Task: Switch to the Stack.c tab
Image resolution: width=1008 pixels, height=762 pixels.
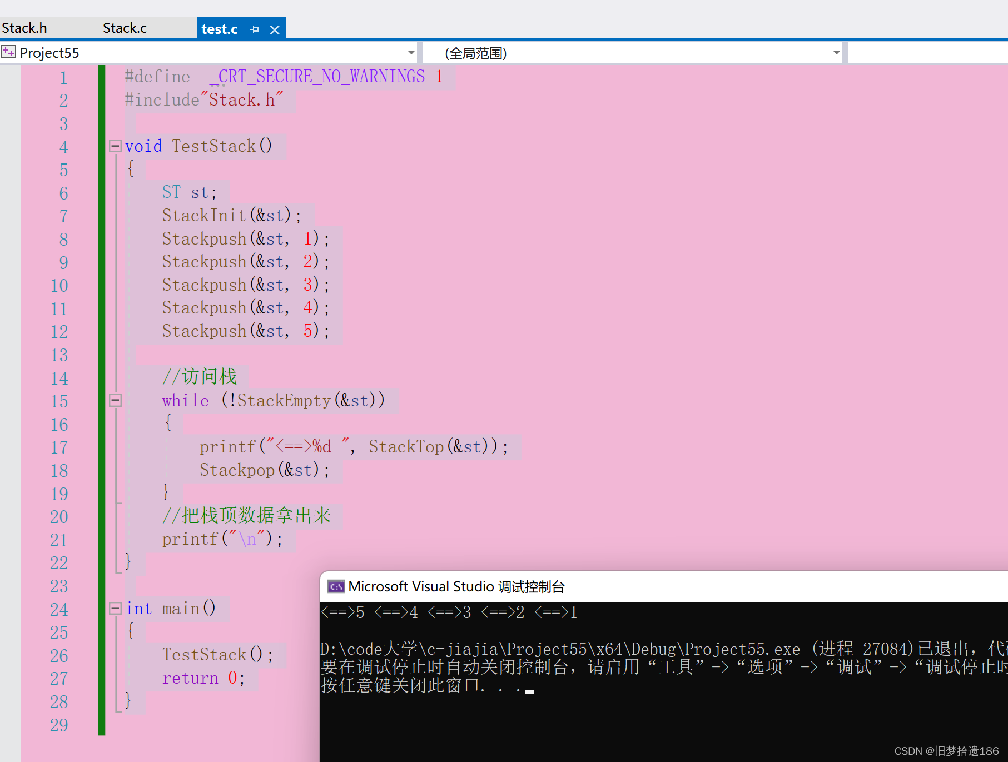Action: point(125,28)
